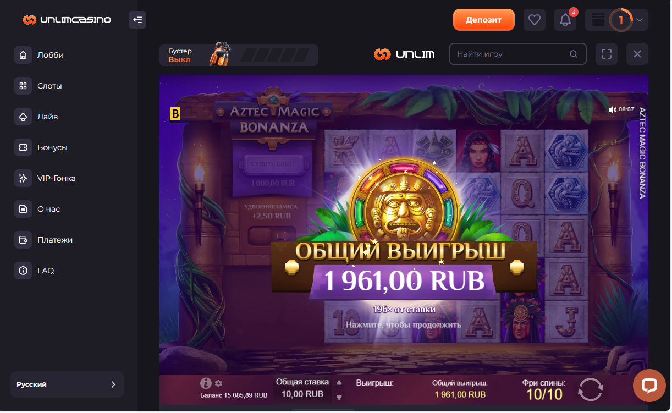Open notifications bell with badge
The width and height of the screenshot is (672, 413).
[565, 20]
